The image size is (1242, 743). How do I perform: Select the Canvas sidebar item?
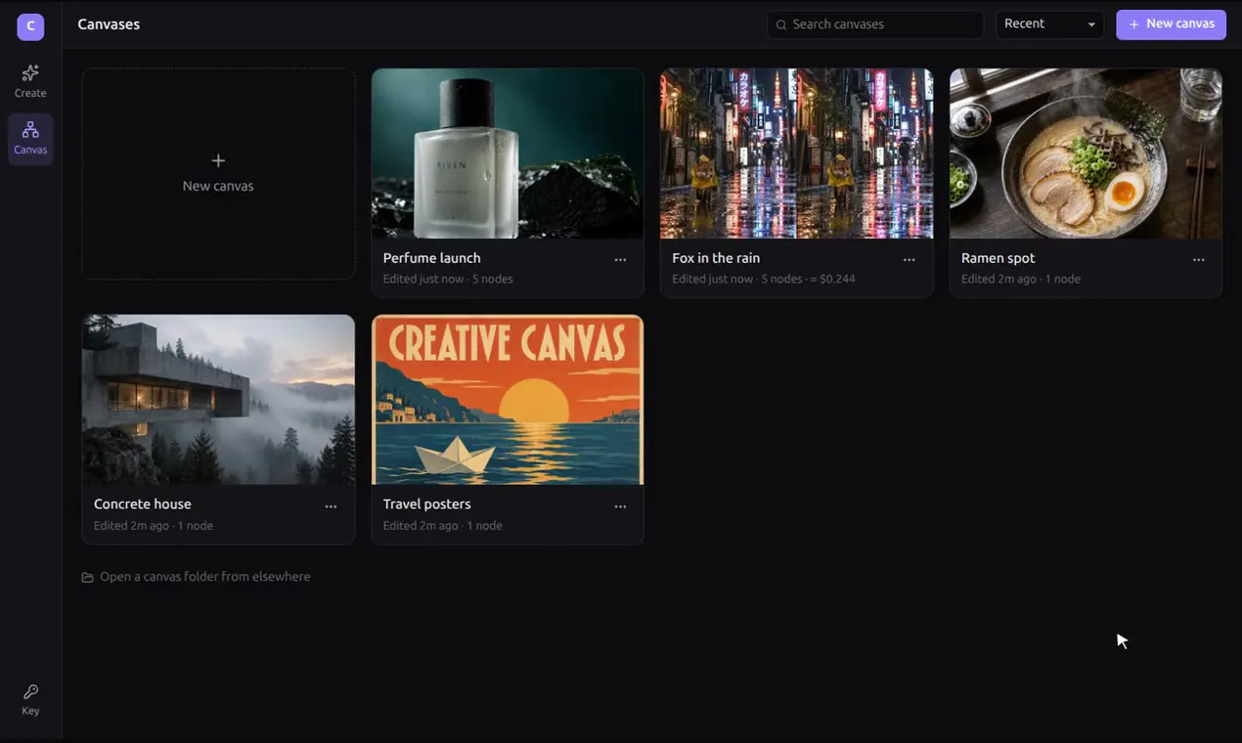click(30, 139)
